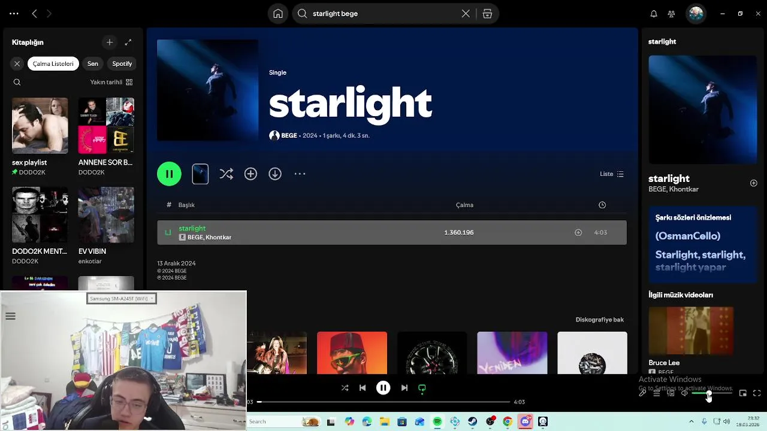
Task: Clear the search field with X icon
Action: coord(466,14)
